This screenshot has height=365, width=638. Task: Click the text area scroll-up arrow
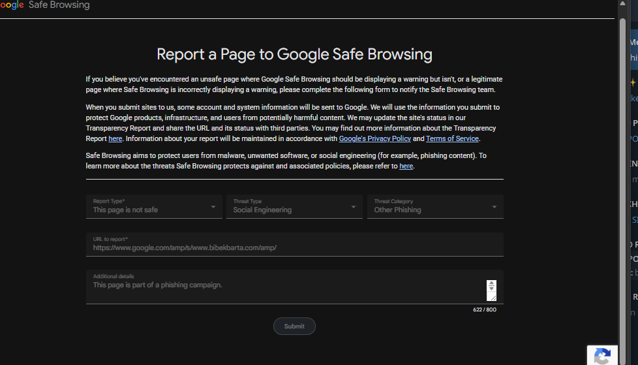coord(491,283)
